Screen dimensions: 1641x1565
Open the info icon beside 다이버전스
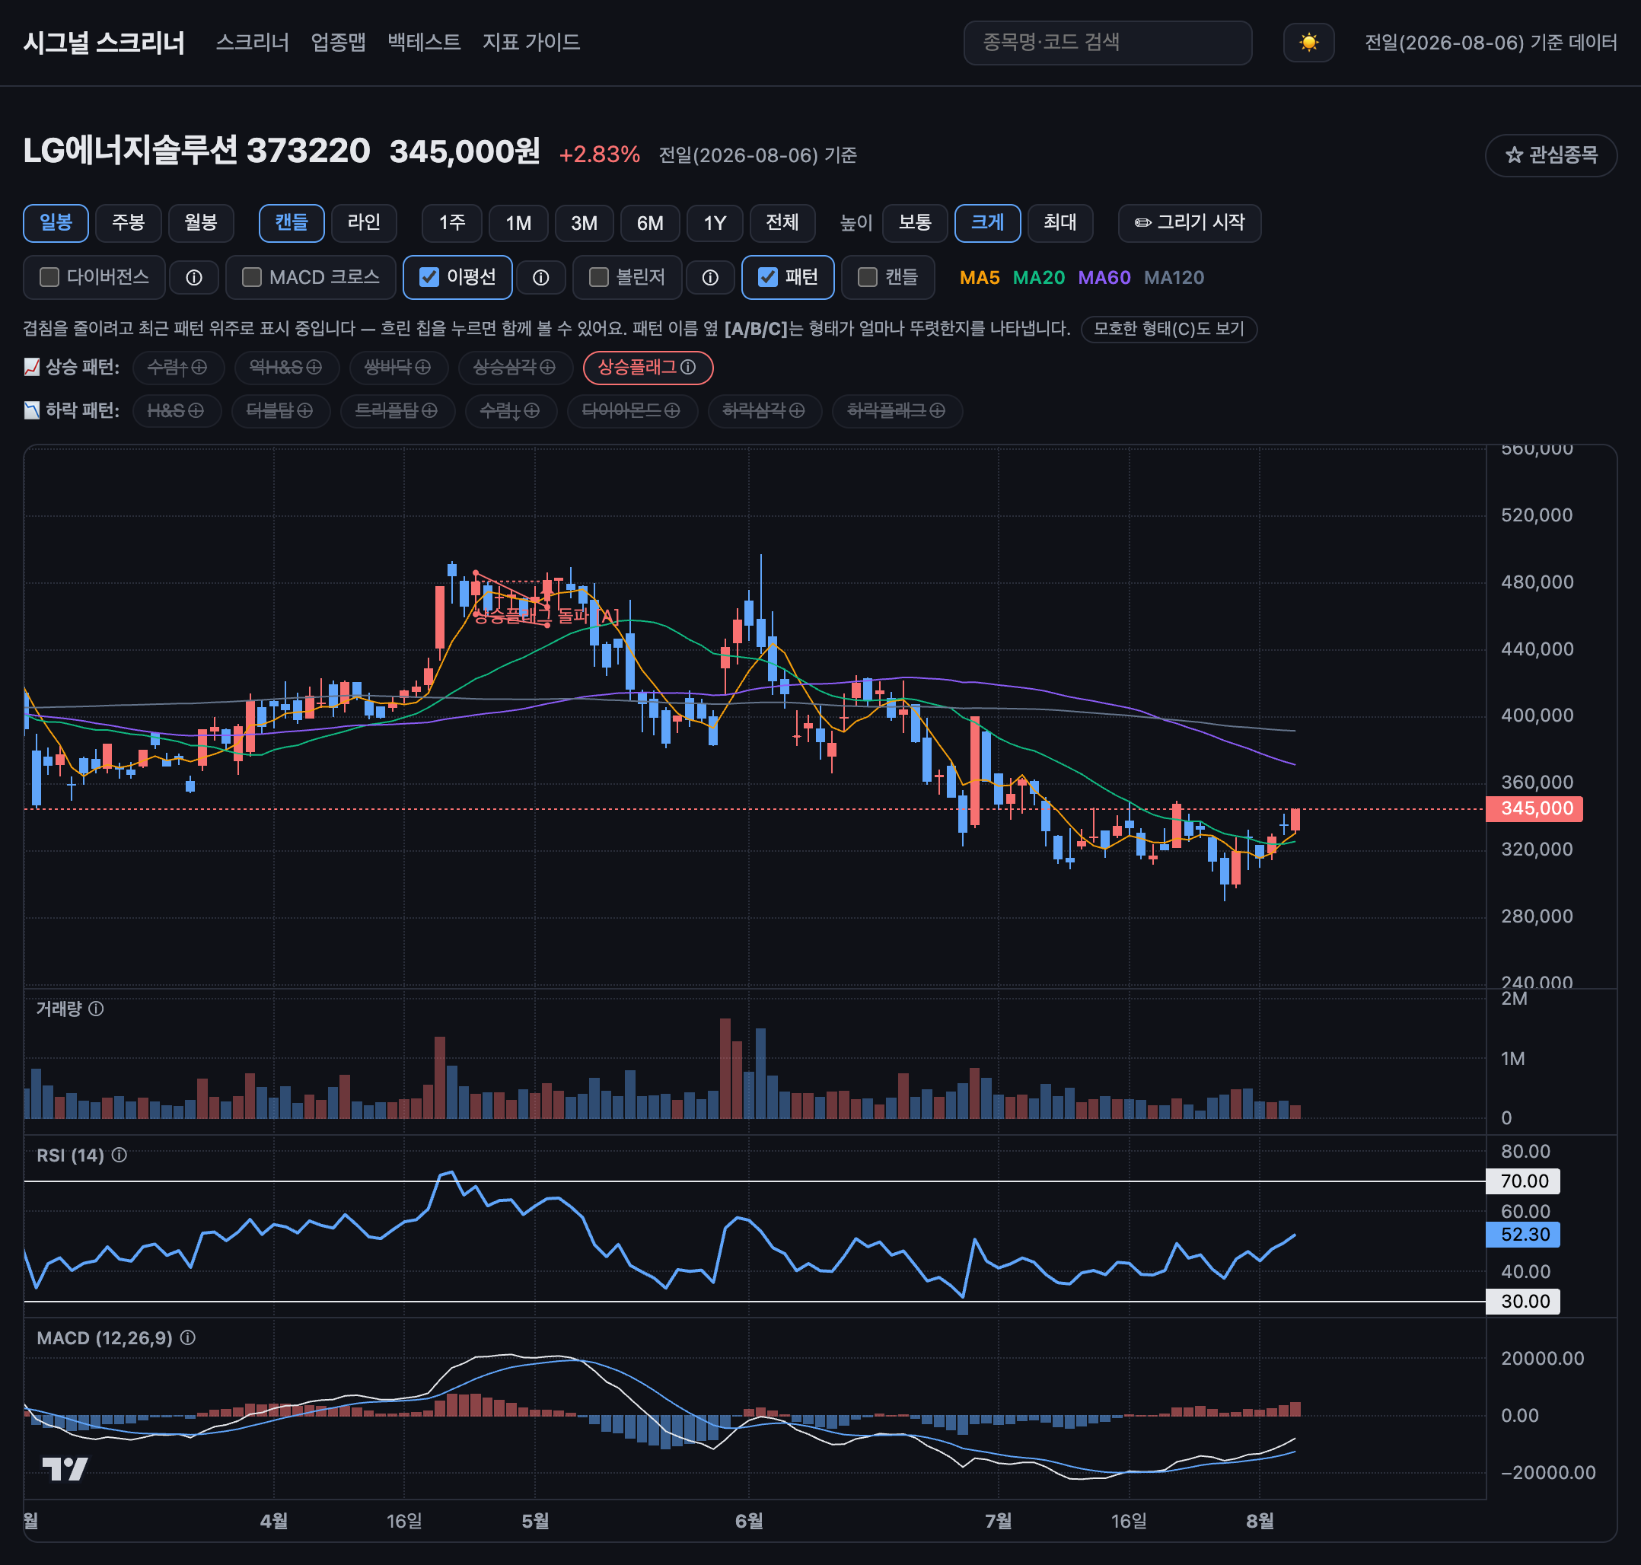pos(193,278)
